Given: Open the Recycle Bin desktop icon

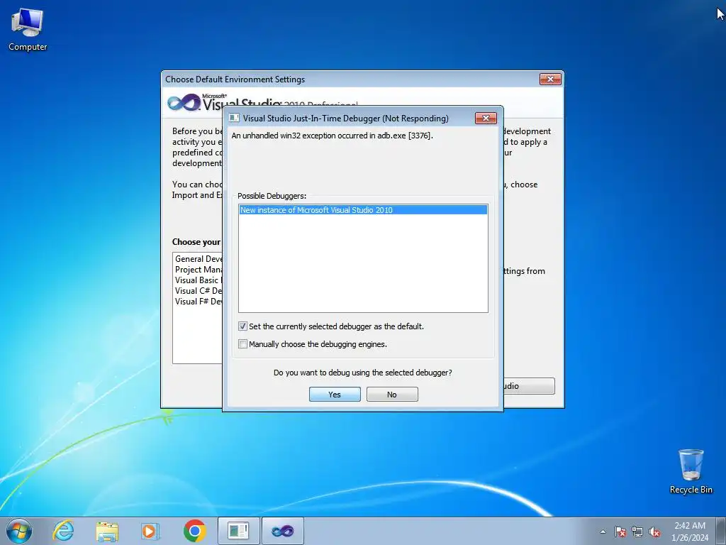Looking at the screenshot, I should click(691, 471).
